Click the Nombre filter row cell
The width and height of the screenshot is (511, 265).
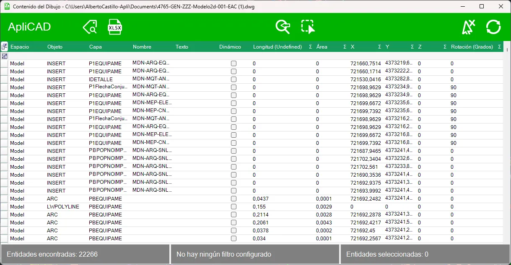(153, 56)
